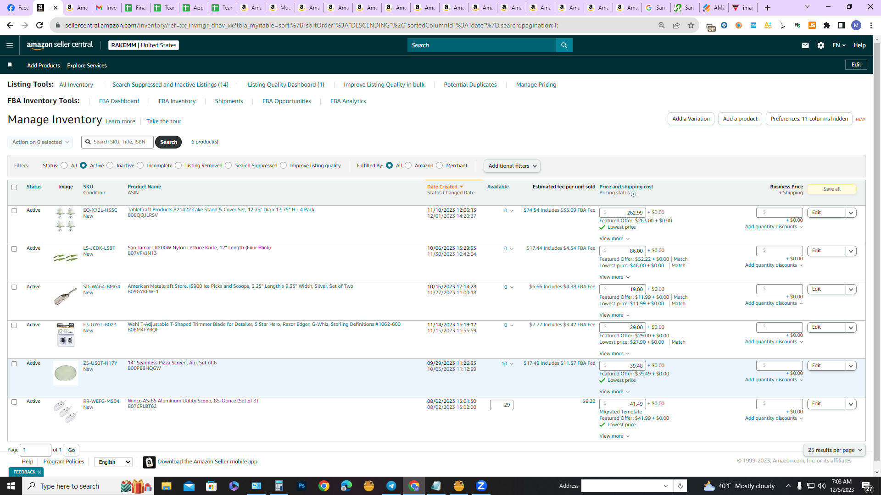Image resolution: width=881 pixels, height=495 pixels.
Task: Sort by Date Created column header
Action: [445, 187]
